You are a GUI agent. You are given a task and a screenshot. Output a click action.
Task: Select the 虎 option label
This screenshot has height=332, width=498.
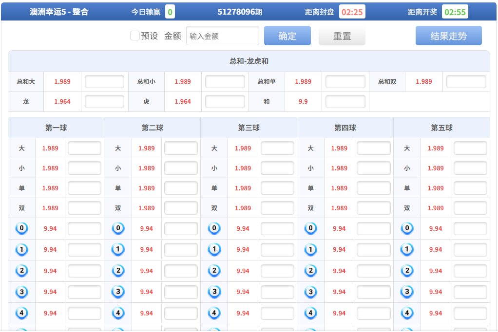click(x=146, y=102)
